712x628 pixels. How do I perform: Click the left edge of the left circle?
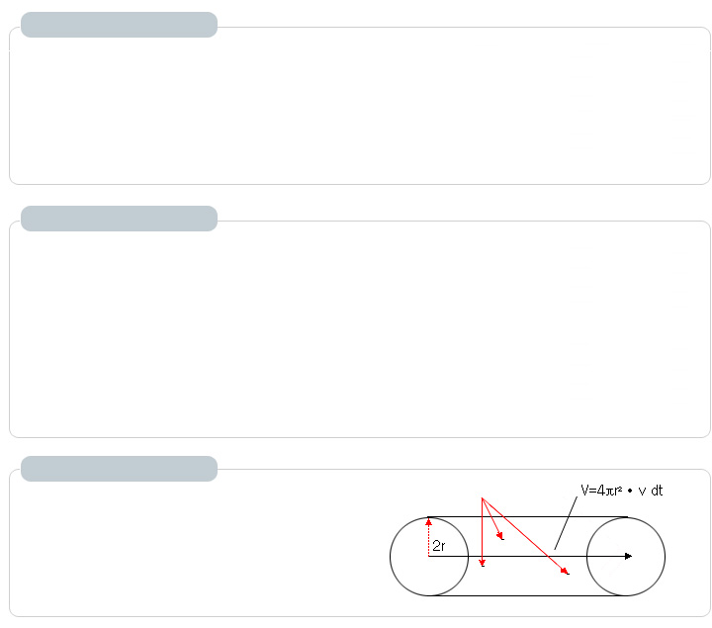point(391,556)
